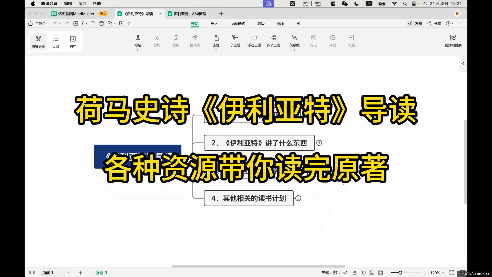Switch to 插入 ribbon tab
The image size is (492, 277).
pyautogui.click(x=214, y=23)
